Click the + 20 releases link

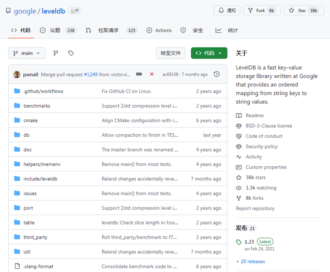coord(250,261)
